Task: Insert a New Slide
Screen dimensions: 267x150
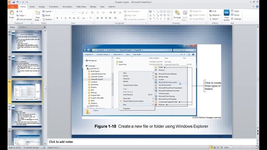Action: click(38, 15)
